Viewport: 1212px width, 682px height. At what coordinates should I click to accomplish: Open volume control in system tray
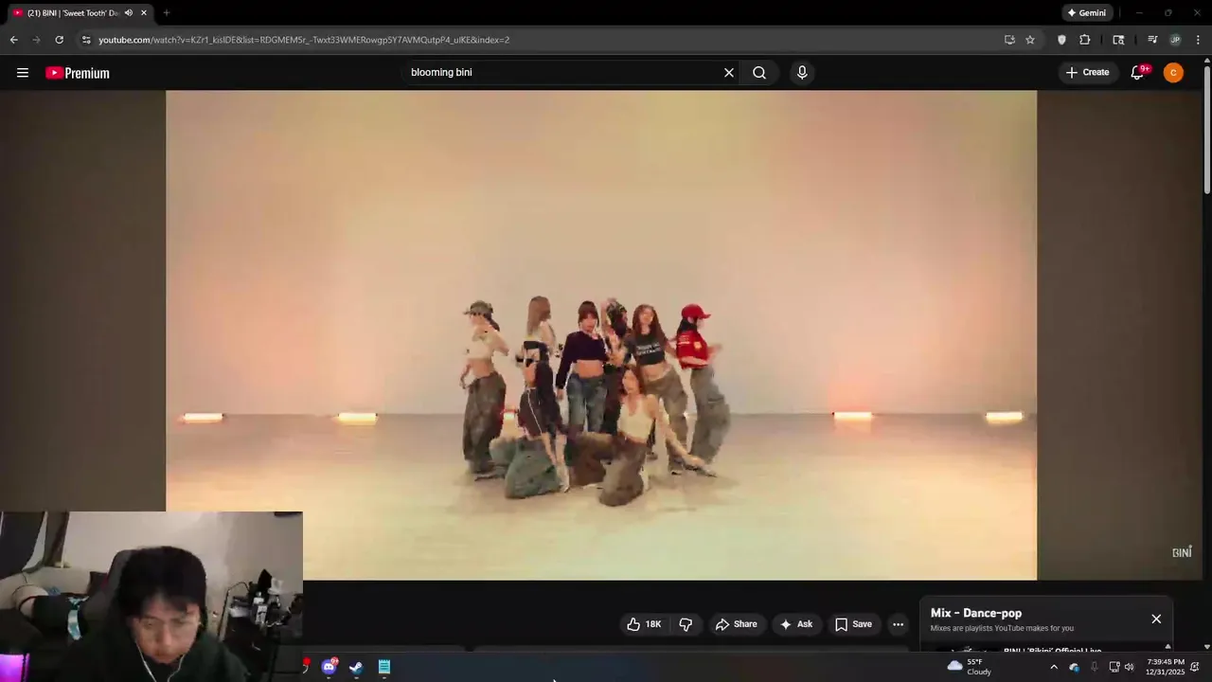(x=1129, y=667)
